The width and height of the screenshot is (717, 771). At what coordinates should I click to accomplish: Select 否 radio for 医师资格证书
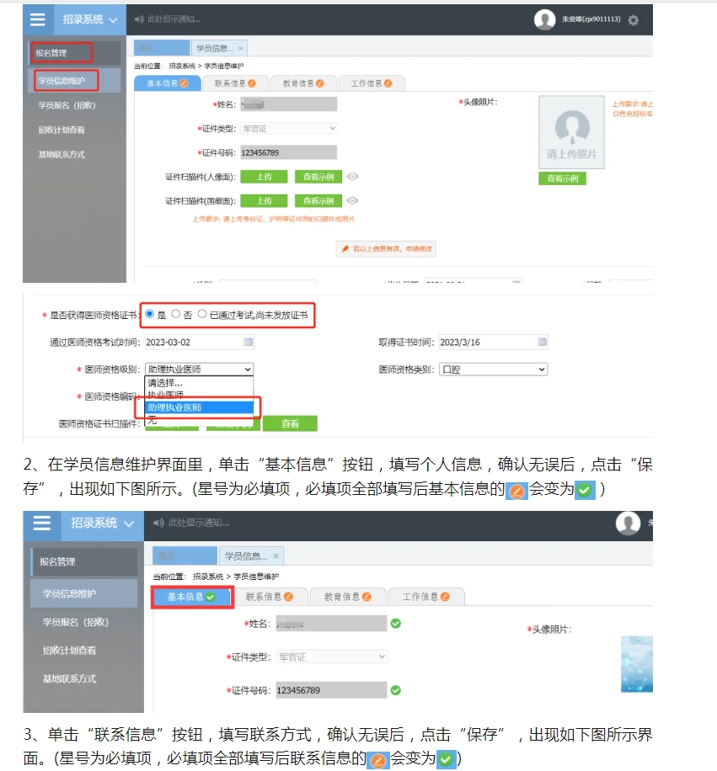(175, 314)
